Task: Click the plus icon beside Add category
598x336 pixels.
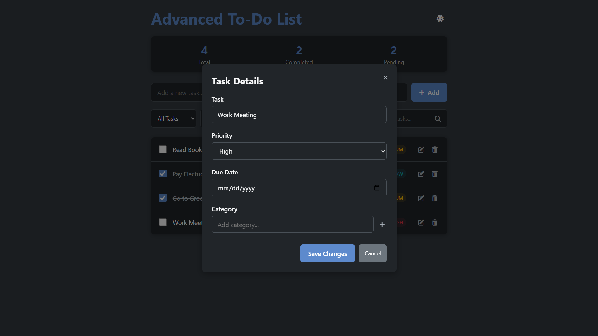Action: click(382, 225)
